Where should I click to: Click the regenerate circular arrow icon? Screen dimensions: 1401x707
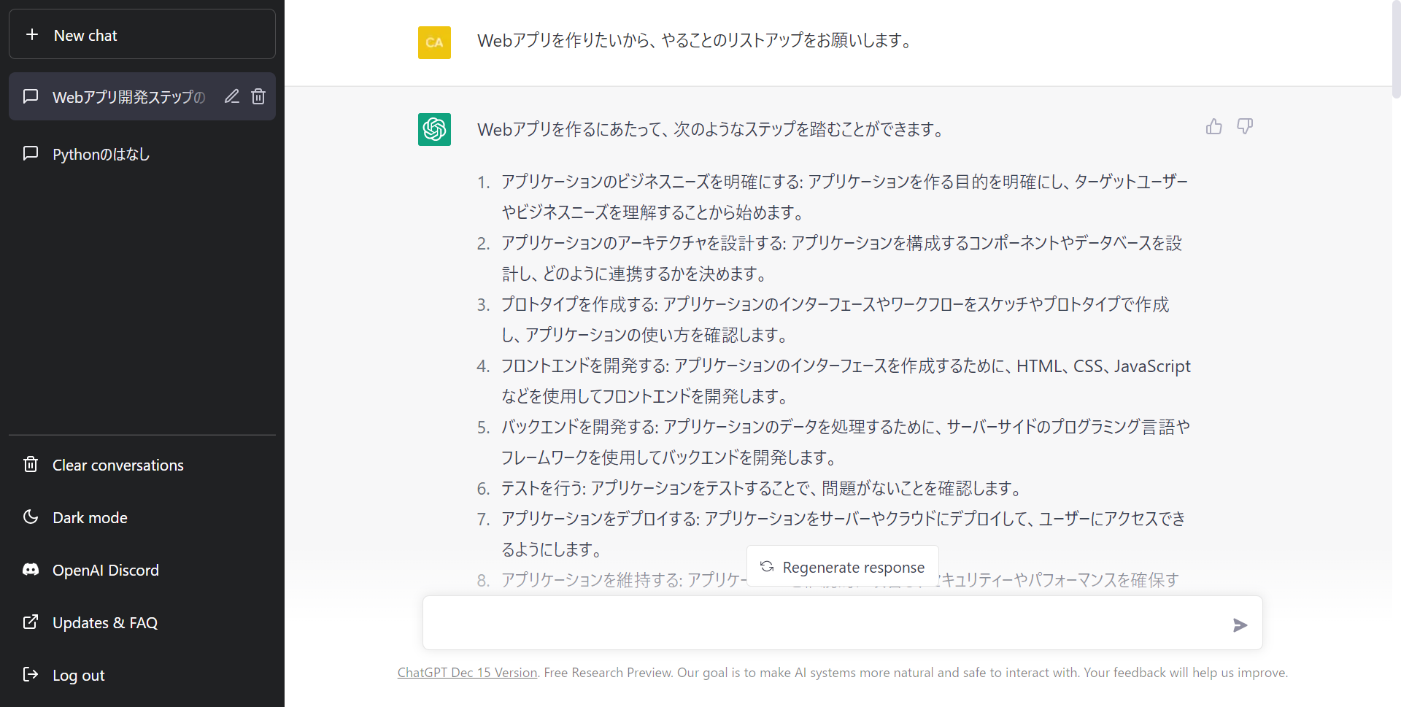click(x=766, y=566)
